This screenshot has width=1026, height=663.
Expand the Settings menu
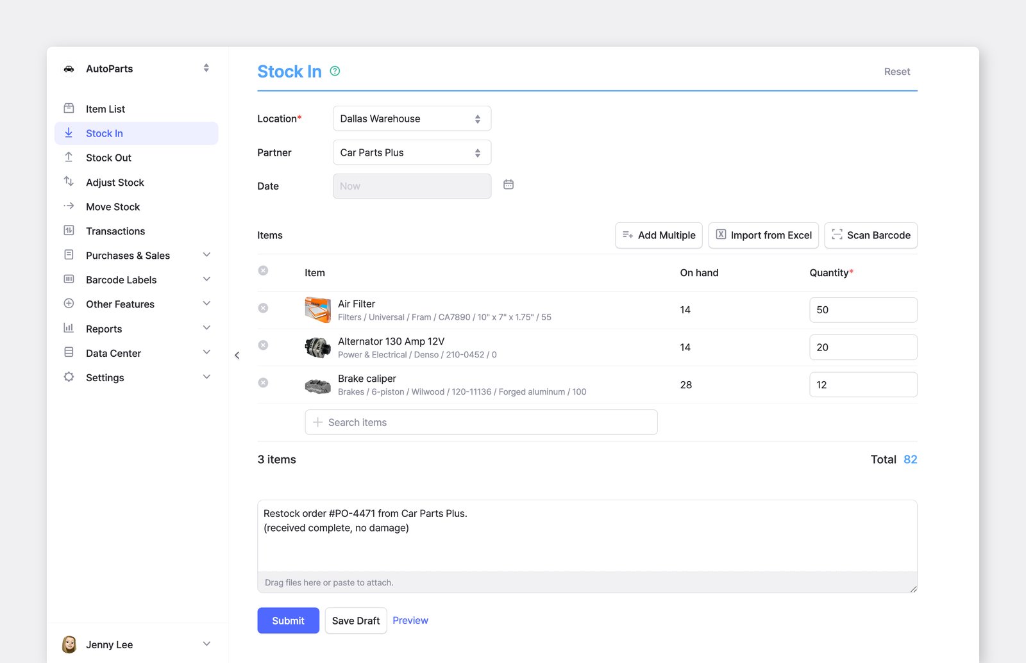pos(137,377)
